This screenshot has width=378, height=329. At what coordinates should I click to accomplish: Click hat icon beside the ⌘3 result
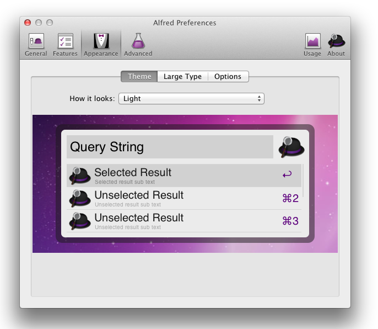(x=80, y=221)
